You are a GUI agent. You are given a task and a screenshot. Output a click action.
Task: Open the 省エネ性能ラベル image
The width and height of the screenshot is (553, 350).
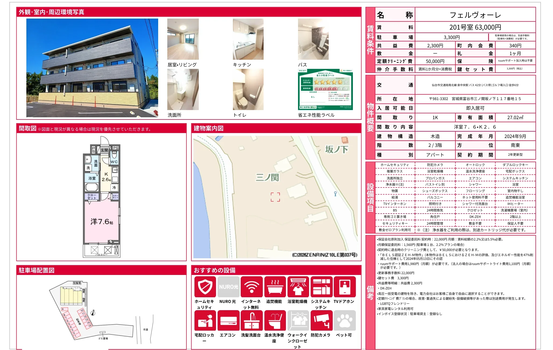[x=325, y=89]
